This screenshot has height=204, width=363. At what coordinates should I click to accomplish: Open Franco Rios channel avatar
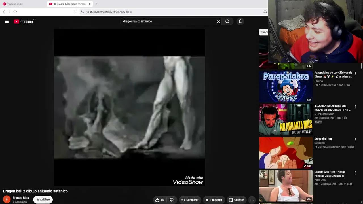coord(7,199)
